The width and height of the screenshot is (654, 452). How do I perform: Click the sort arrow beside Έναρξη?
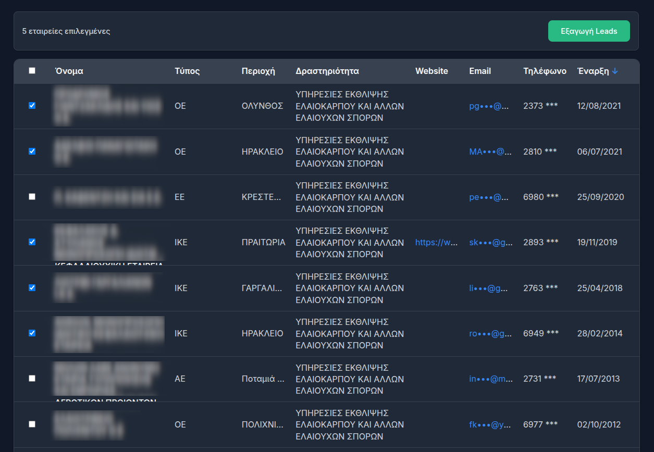pyautogui.click(x=615, y=71)
